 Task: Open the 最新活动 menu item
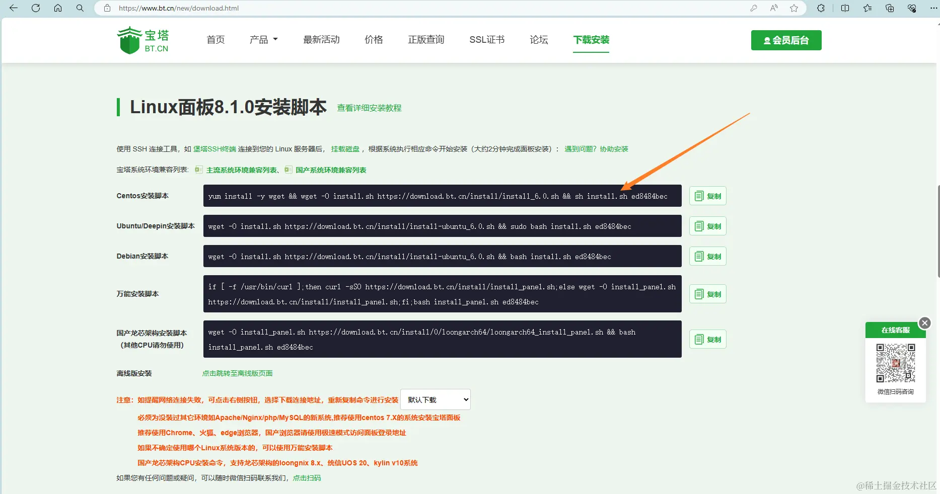coord(321,40)
